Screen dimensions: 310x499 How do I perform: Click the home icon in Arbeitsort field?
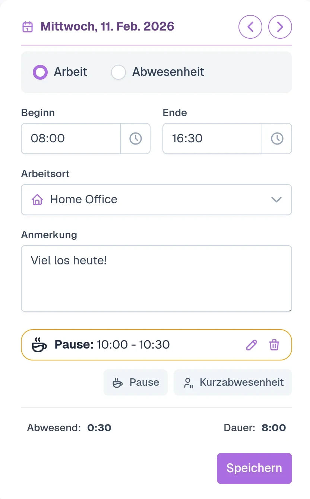pyautogui.click(x=37, y=200)
